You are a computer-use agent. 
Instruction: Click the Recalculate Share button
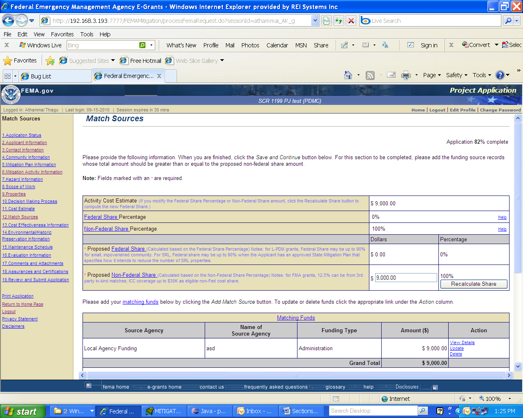click(474, 284)
